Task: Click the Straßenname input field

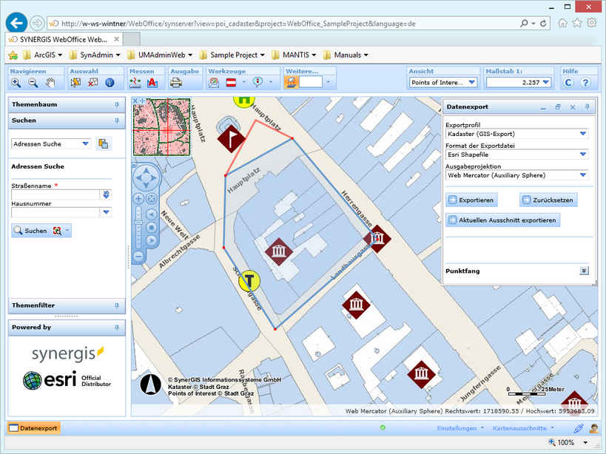Action: [x=55, y=194]
